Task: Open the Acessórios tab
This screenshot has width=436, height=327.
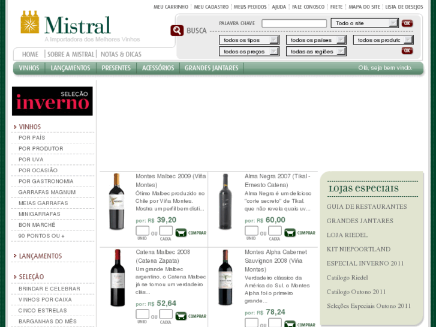Action: coord(158,68)
